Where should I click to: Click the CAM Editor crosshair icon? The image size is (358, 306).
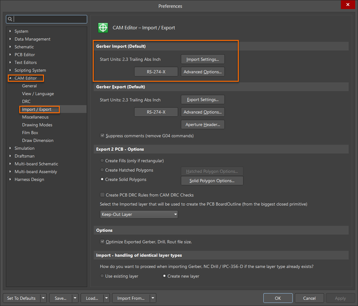pyautogui.click(x=103, y=28)
